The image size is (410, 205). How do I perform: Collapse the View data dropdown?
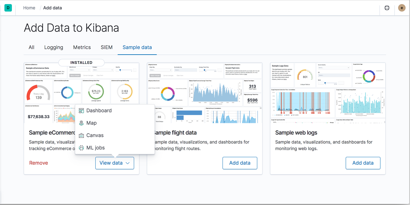coord(115,163)
